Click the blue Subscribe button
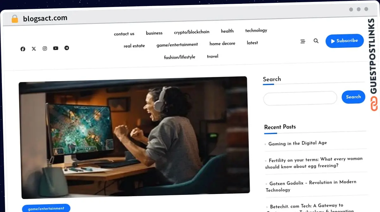This screenshot has width=380, height=212. pyautogui.click(x=345, y=41)
